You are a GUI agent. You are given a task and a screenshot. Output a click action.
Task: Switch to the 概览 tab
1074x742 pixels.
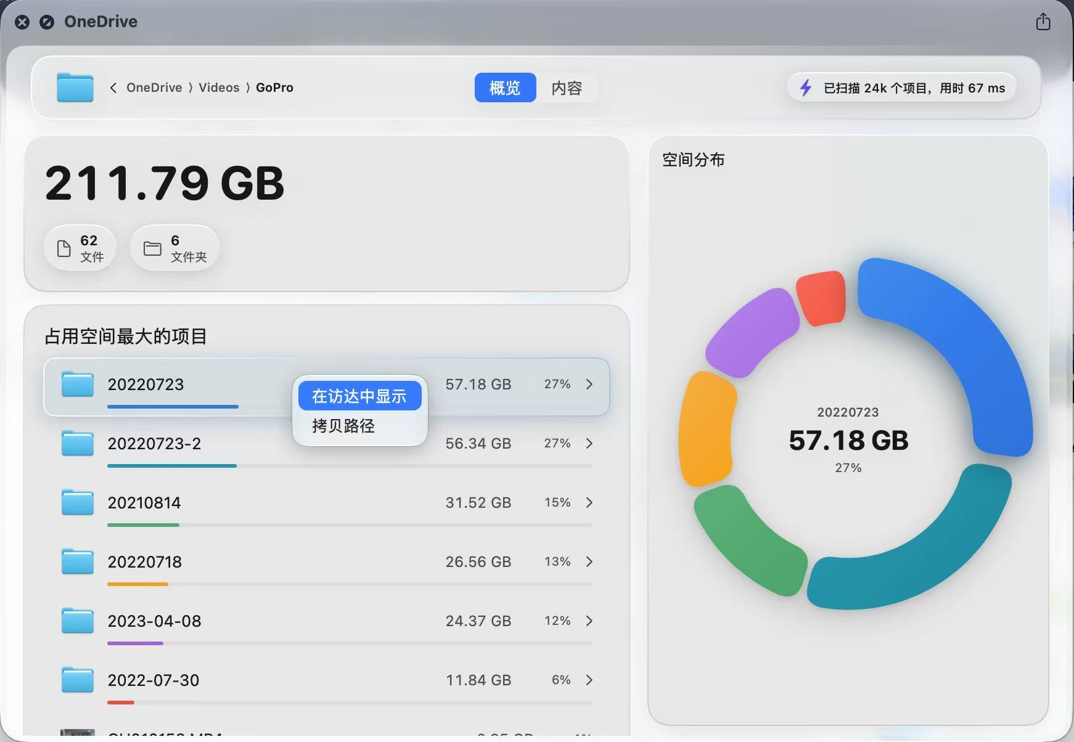[505, 88]
